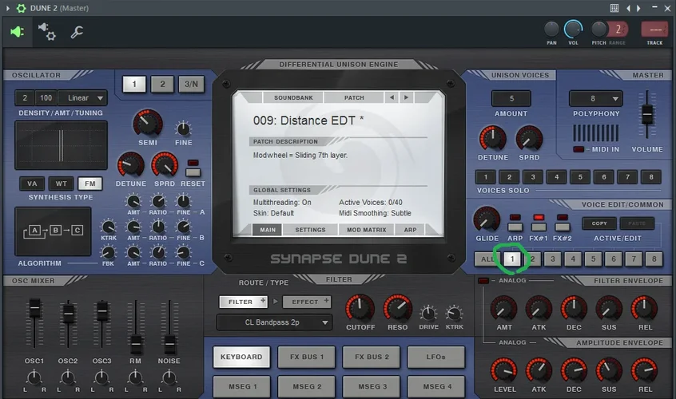Viewport: 676px width, 399px height.
Task: Click the FM algorithm A-B-C diagram
Action: tap(54, 231)
